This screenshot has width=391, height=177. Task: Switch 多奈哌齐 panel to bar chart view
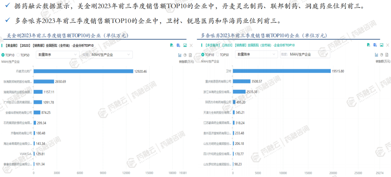tap(376, 55)
